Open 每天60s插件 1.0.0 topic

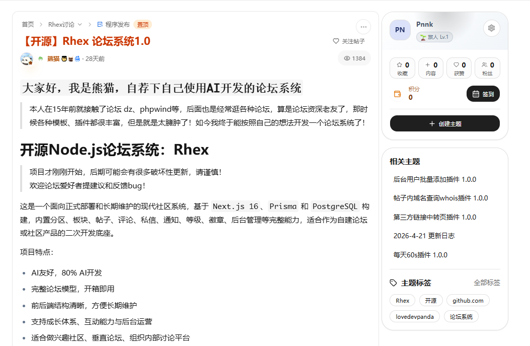[420, 255]
